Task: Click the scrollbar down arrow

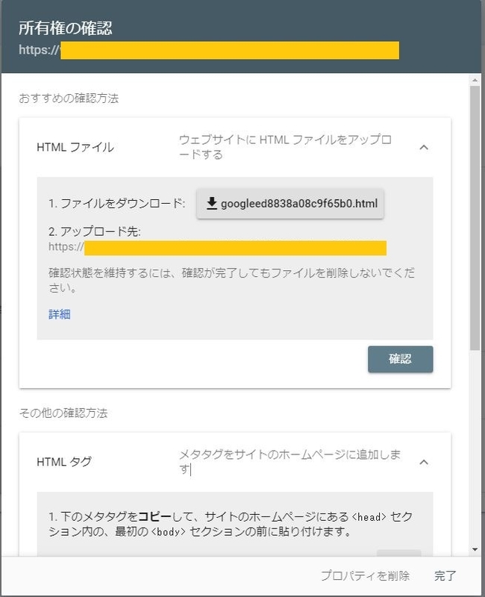Action: click(475, 549)
